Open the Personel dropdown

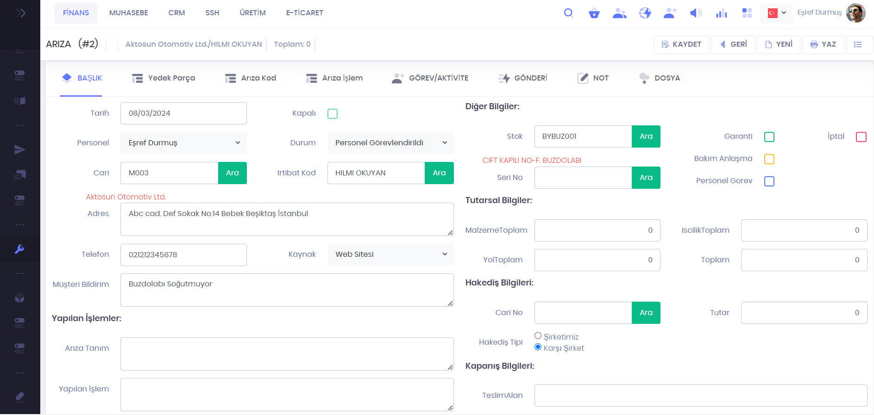pyautogui.click(x=183, y=143)
